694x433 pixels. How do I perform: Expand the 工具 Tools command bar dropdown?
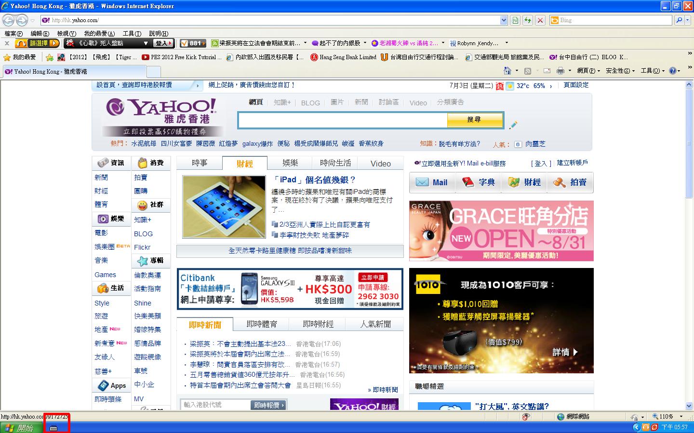(653, 71)
